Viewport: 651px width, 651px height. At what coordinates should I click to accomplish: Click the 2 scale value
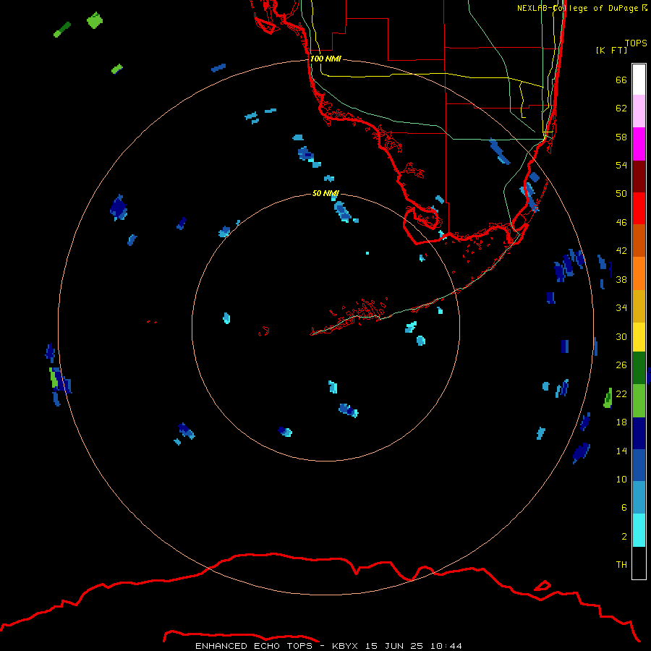[x=624, y=537]
